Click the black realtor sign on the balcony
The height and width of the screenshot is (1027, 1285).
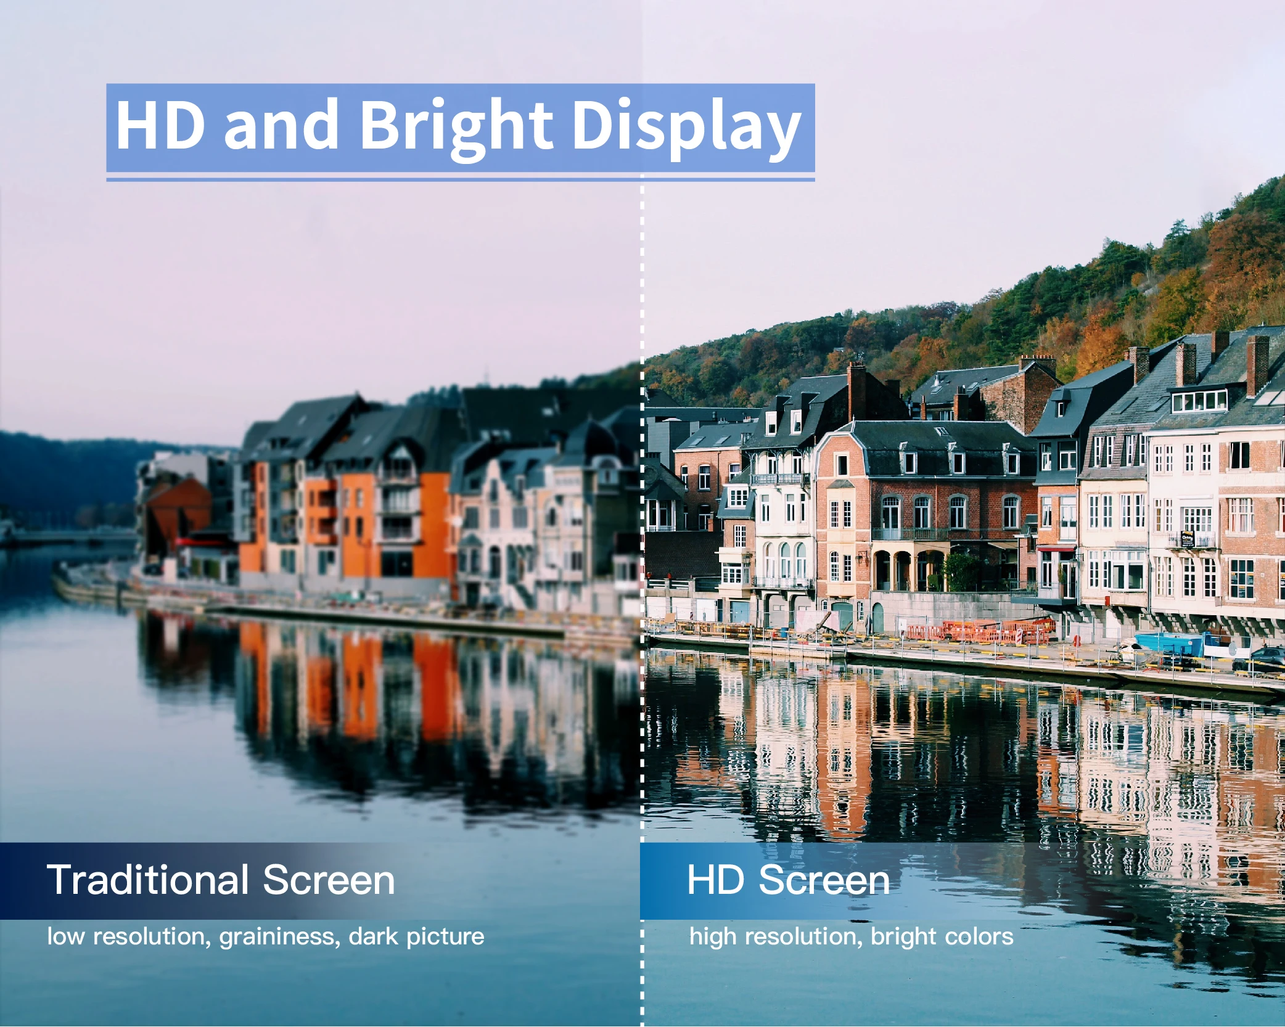pyautogui.click(x=1187, y=539)
